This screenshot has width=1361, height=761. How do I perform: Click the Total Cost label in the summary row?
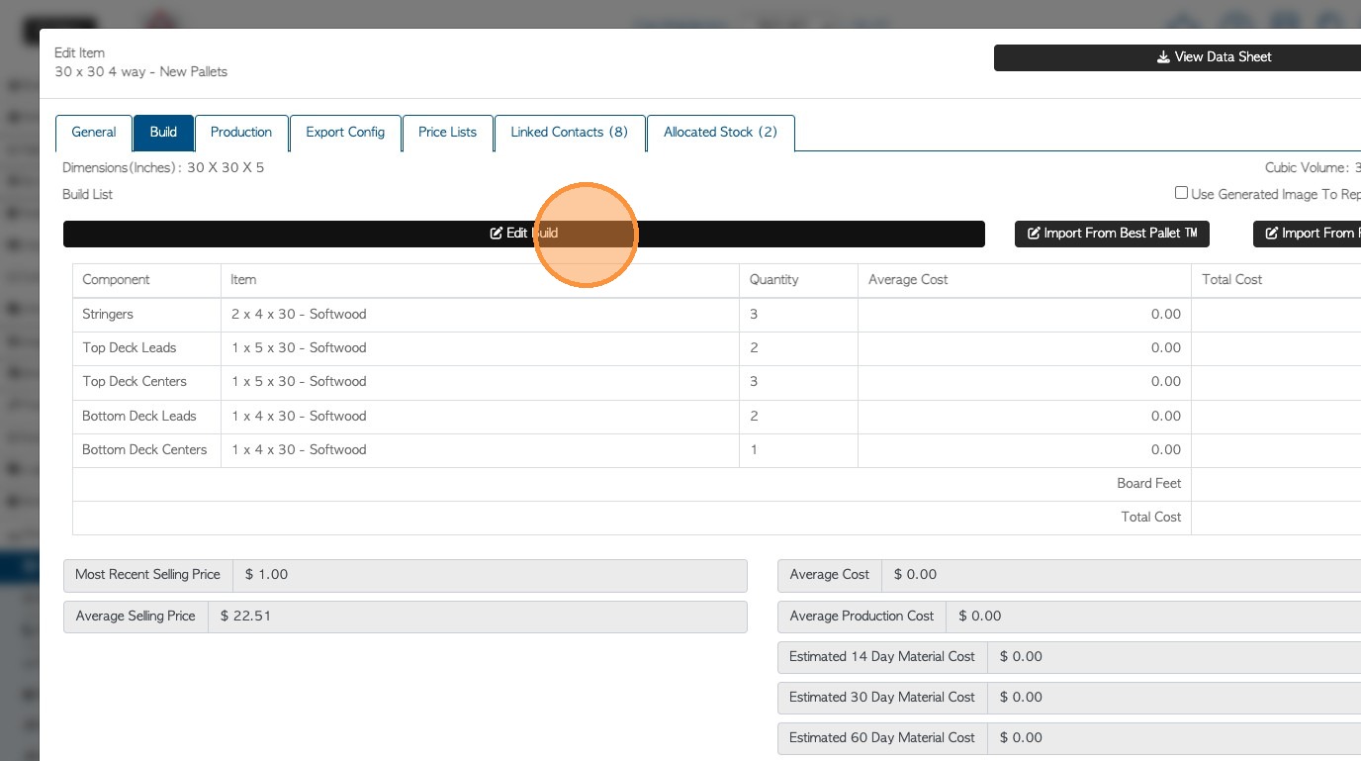point(1151,518)
